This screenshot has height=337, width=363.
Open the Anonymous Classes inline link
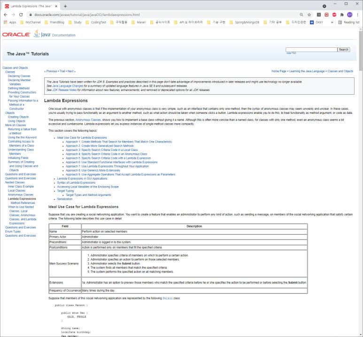tap(88, 120)
